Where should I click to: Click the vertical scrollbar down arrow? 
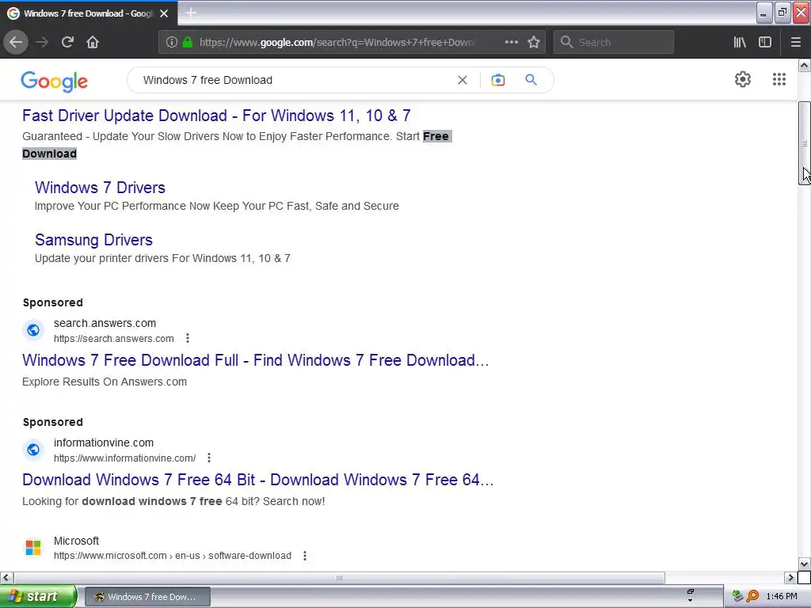[805, 564]
